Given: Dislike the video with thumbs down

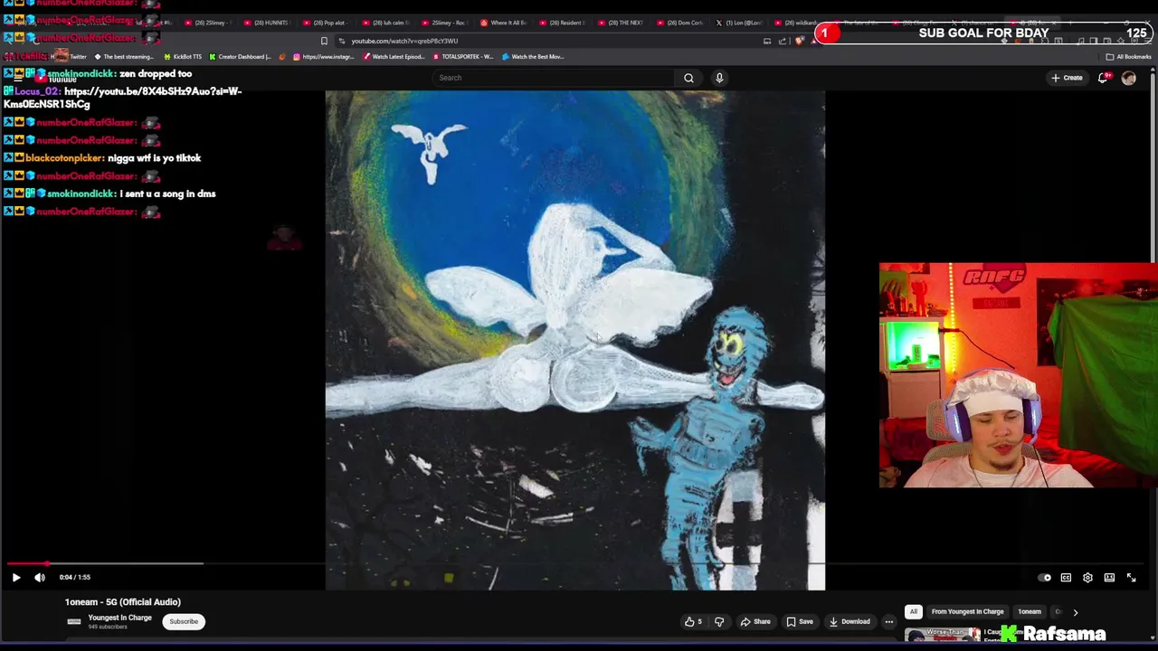Looking at the screenshot, I should click(x=719, y=621).
